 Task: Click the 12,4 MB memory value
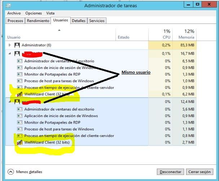pos(187,102)
